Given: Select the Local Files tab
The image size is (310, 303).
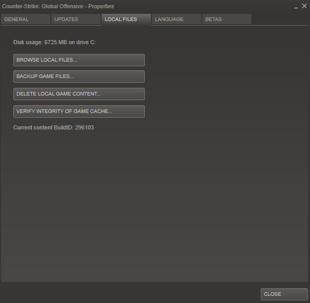Looking at the screenshot, I should [x=126, y=20].
